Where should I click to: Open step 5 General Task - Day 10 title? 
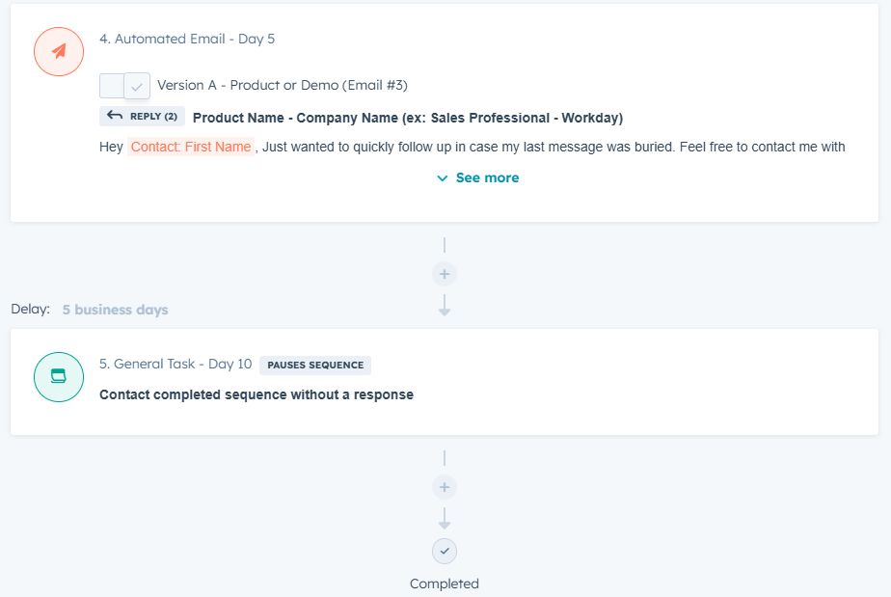[x=175, y=364]
